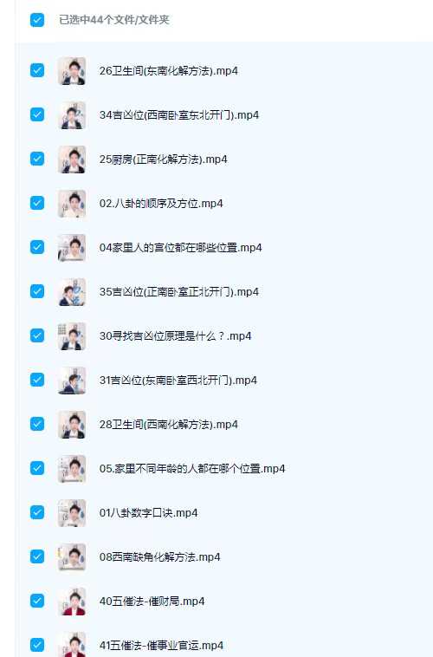The width and height of the screenshot is (433, 657).
Task: Open file name 26卫生间(东南化解方法).mp4
Action: (x=169, y=71)
